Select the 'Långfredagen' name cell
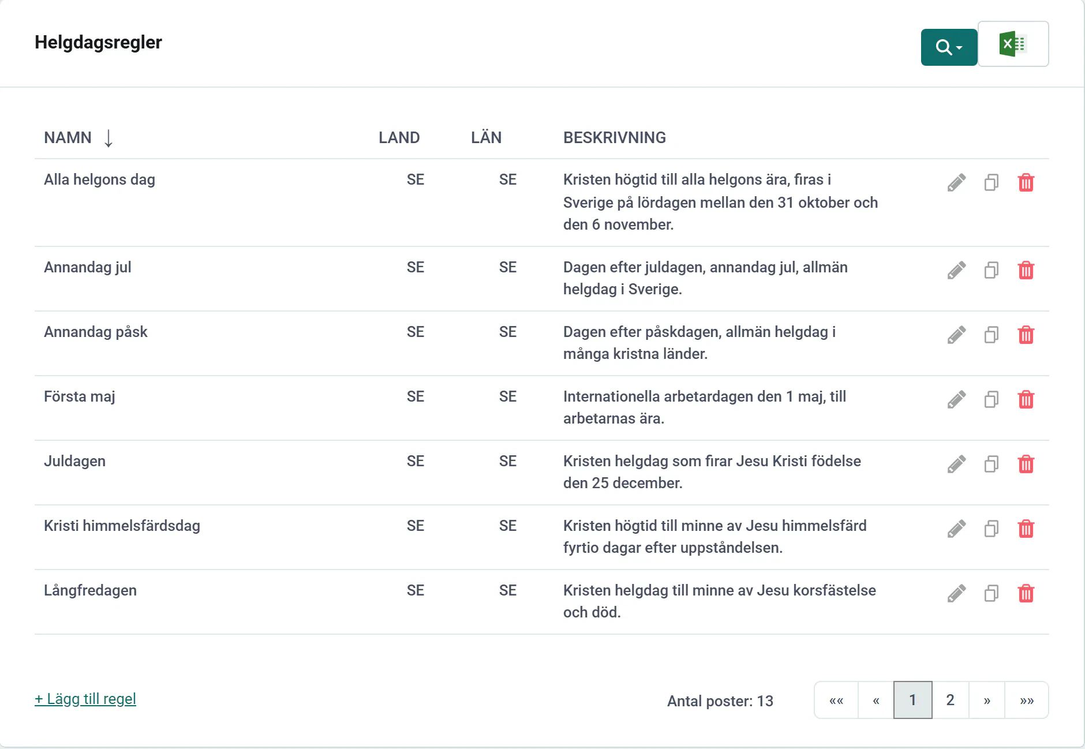The width and height of the screenshot is (1085, 749). point(90,591)
